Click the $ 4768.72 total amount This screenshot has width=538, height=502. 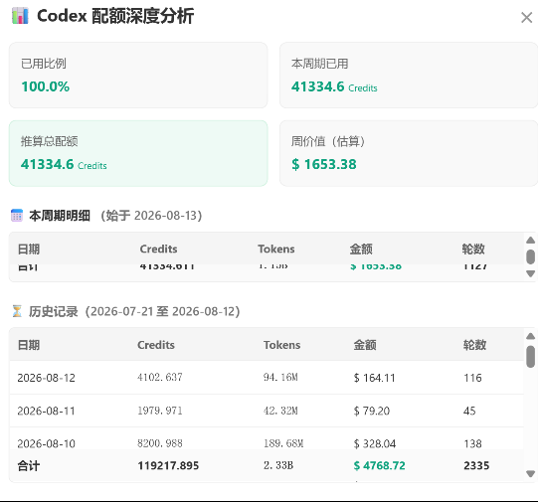[380, 465]
